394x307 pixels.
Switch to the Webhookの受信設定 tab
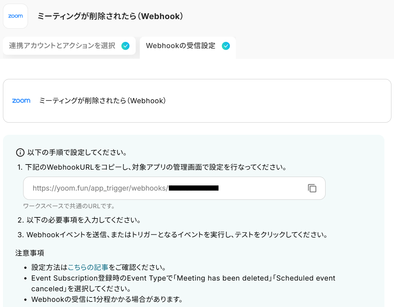click(x=181, y=46)
